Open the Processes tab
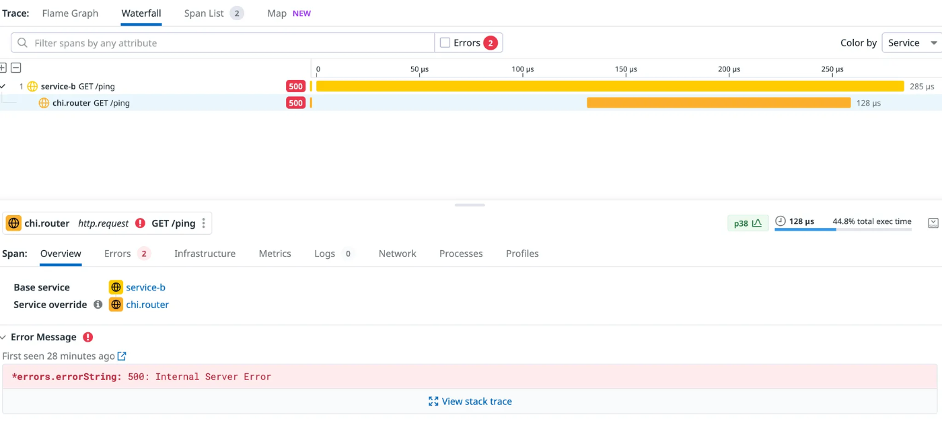942x421 pixels. coord(461,254)
